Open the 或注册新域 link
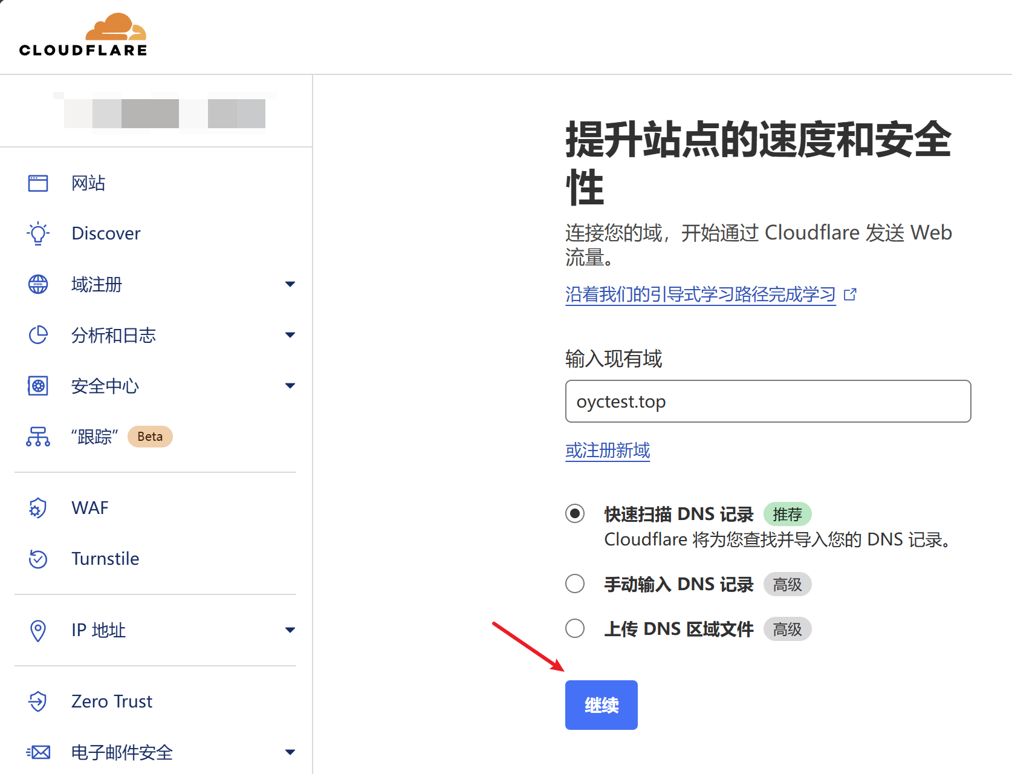 (608, 450)
